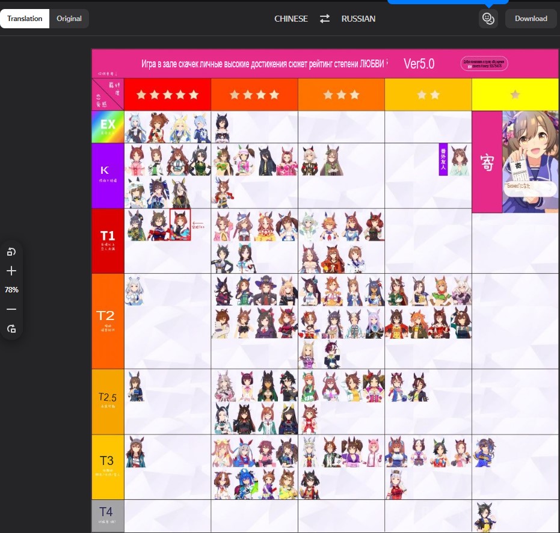This screenshot has height=533, width=560.
Task: Click the character portrait outlined in red
Action: tap(180, 225)
